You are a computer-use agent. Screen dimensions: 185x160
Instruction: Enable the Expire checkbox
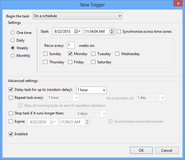pyautogui.click(x=11, y=121)
